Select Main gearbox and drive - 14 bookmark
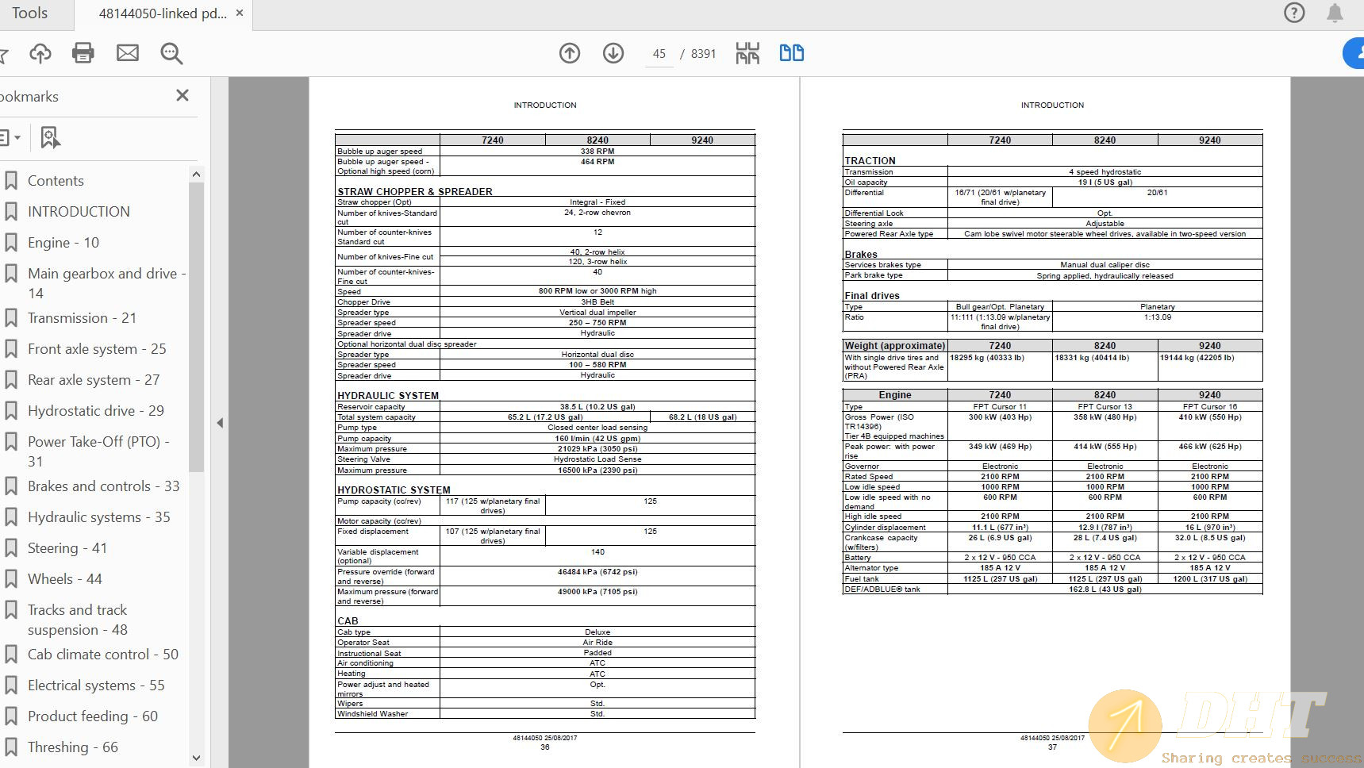Image resolution: width=1364 pixels, height=768 pixels. (x=106, y=283)
